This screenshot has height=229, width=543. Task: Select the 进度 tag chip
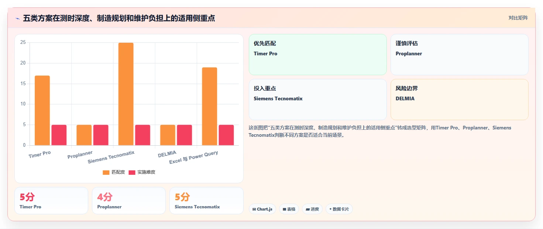pyautogui.click(x=312, y=209)
